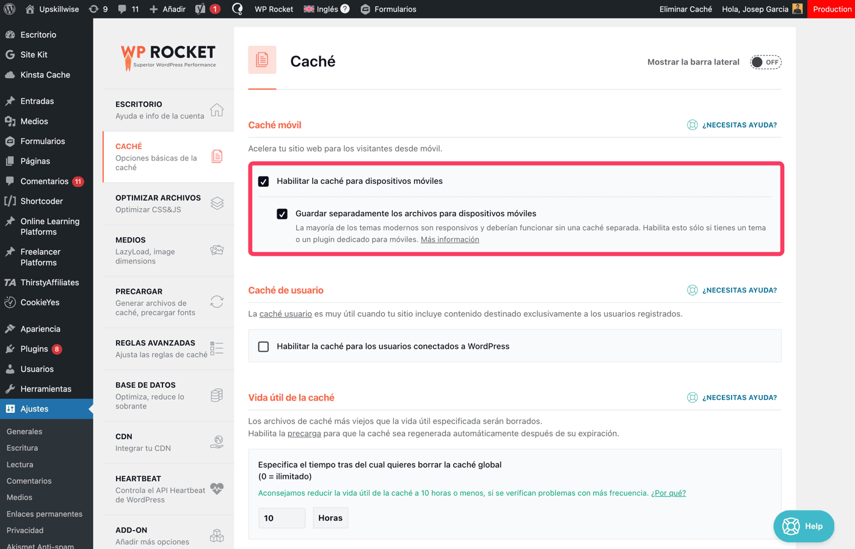Click the lifebuoy icon beside Caché móvil help
This screenshot has width=855, height=549.
coord(692,125)
